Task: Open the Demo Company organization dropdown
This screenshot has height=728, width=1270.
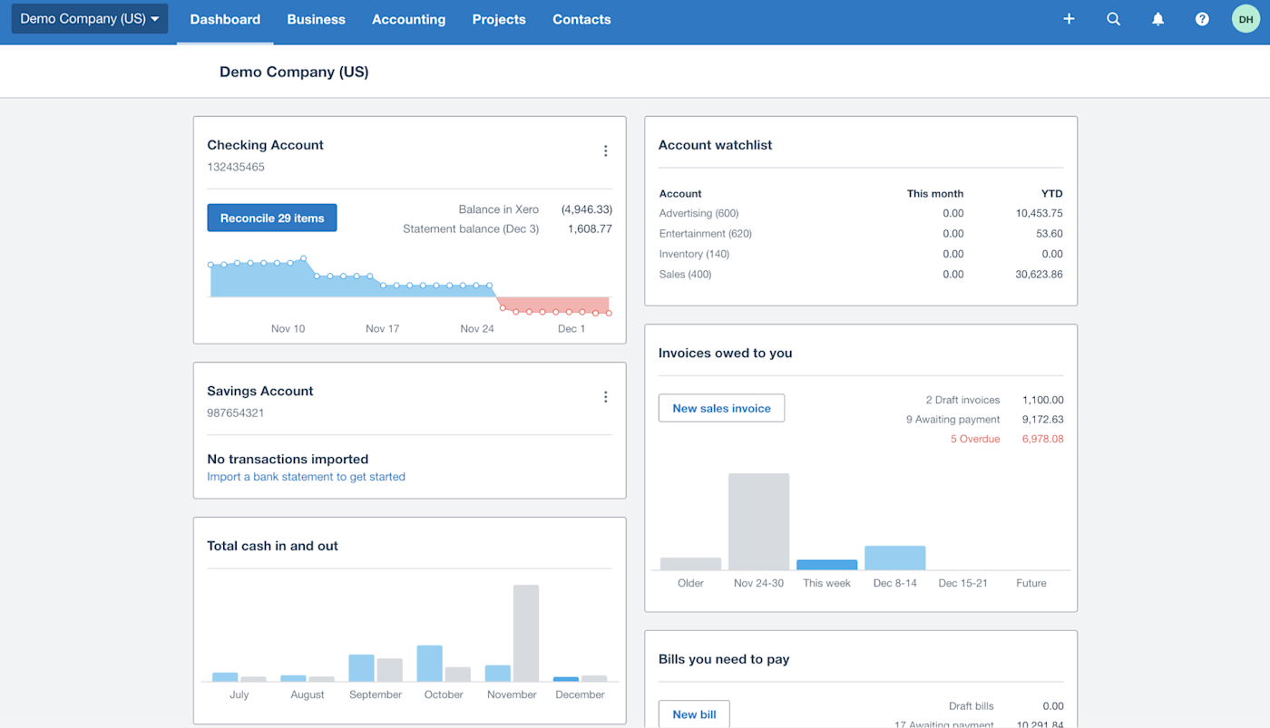Action: click(88, 18)
